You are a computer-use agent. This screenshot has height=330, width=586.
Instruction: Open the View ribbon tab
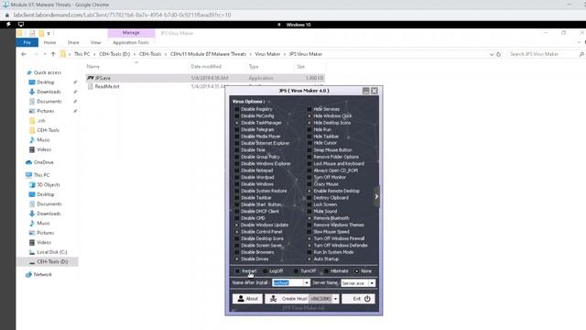pyautogui.click(x=95, y=43)
